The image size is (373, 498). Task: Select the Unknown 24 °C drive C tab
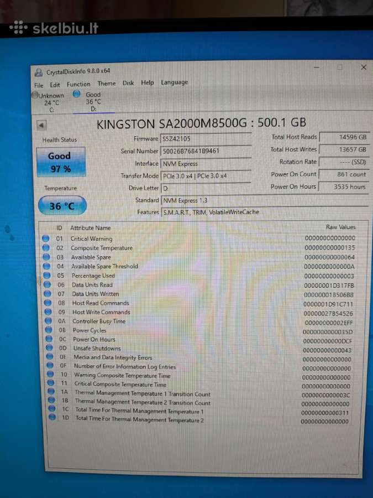(x=49, y=102)
